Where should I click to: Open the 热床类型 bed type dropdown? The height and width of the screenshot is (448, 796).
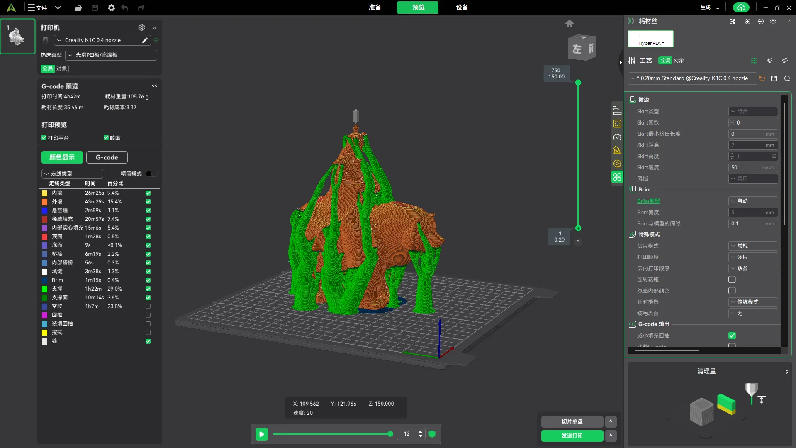(x=111, y=55)
